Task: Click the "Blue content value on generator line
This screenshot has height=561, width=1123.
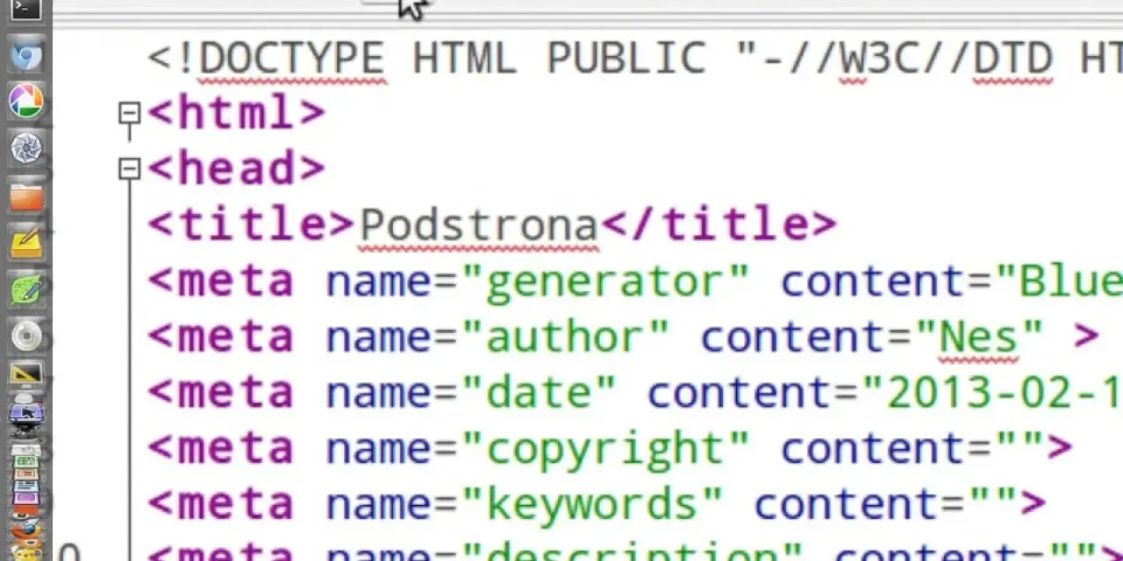Action: 1059,281
